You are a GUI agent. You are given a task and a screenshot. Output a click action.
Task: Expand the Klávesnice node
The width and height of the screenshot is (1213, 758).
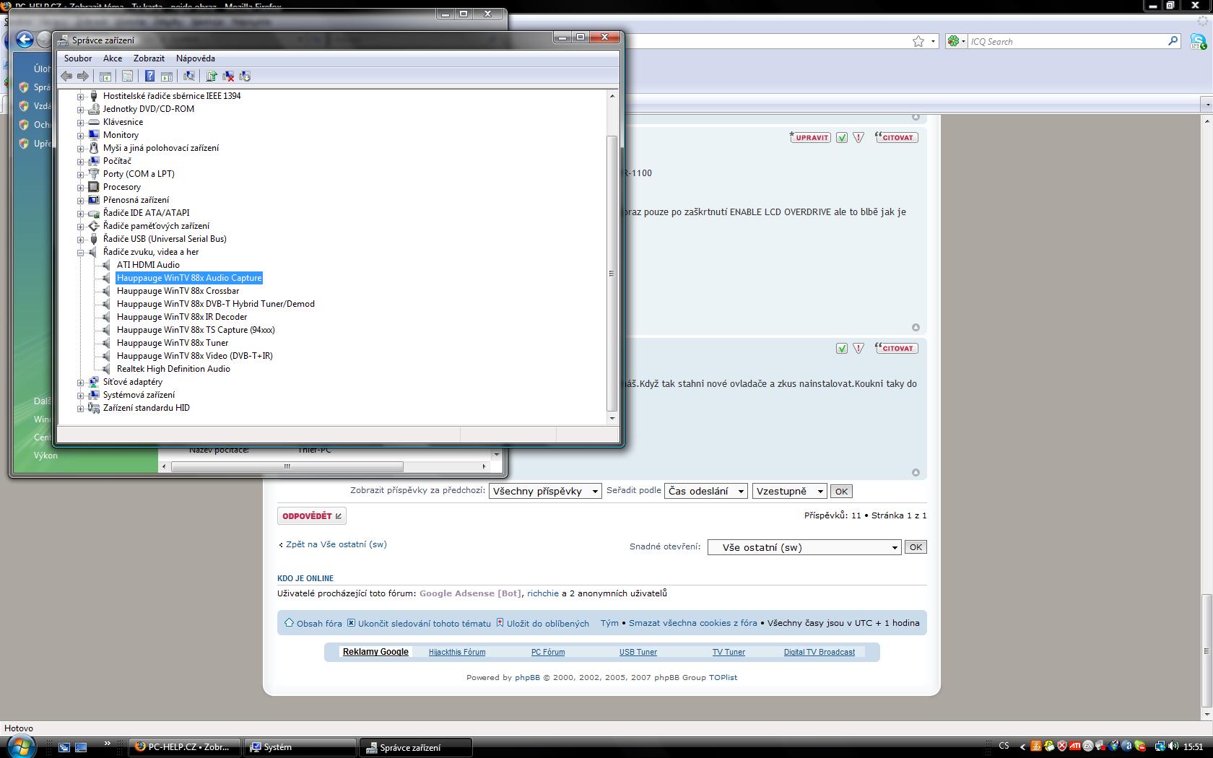pyautogui.click(x=81, y=122)
